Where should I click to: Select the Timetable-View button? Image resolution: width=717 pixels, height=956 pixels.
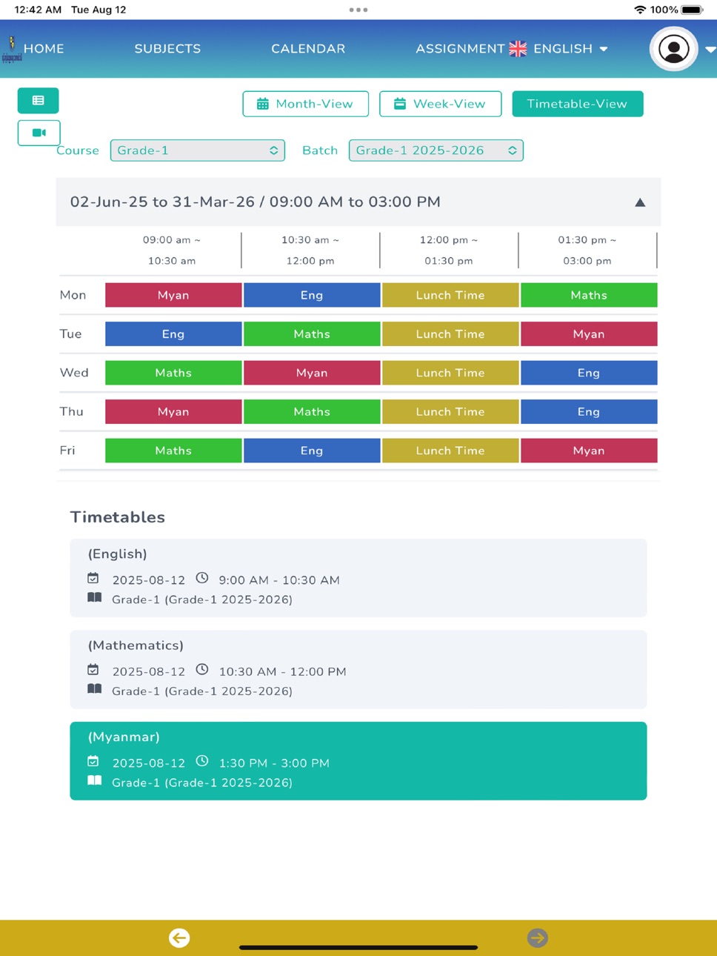point(577,104)
